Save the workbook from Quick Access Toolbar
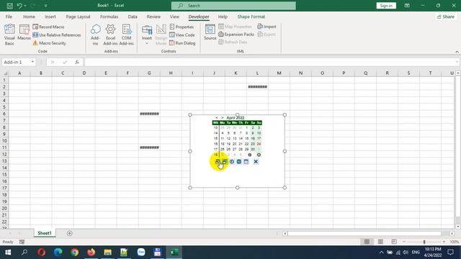 (9, 6)
